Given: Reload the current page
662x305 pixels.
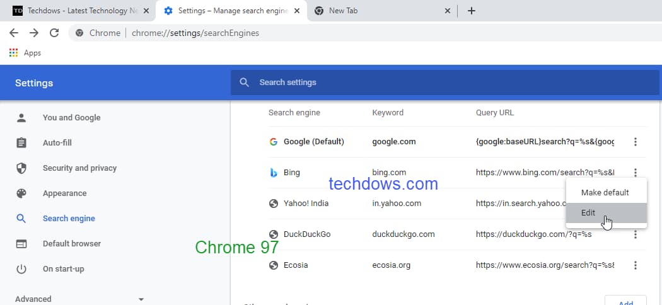Looking at the screenshot, I should (x=54, y=33).
